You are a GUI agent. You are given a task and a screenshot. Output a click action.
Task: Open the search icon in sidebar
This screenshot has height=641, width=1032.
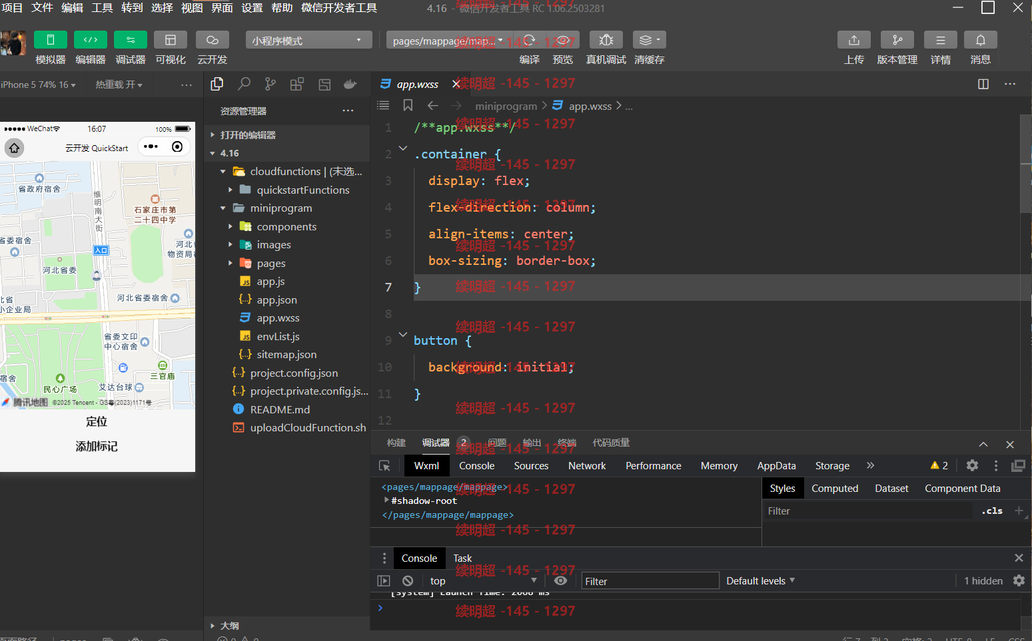245,84
